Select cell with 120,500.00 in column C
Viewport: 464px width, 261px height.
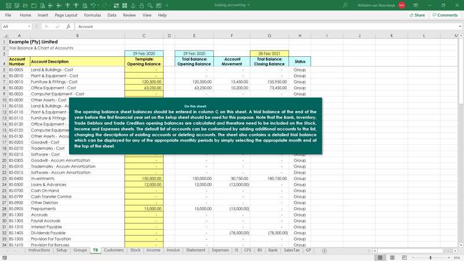[144, 82]
